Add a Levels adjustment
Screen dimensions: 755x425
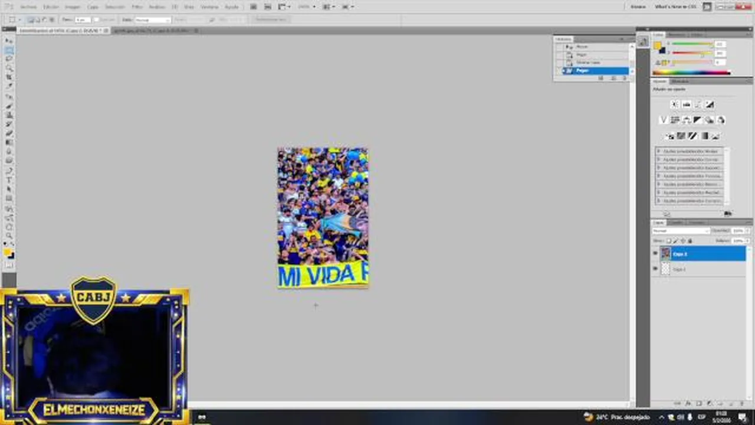click(x=687, y=104)
